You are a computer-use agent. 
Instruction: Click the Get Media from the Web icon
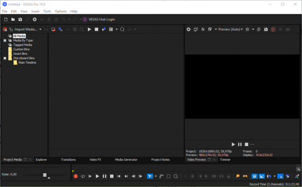(x=61, y=29)
